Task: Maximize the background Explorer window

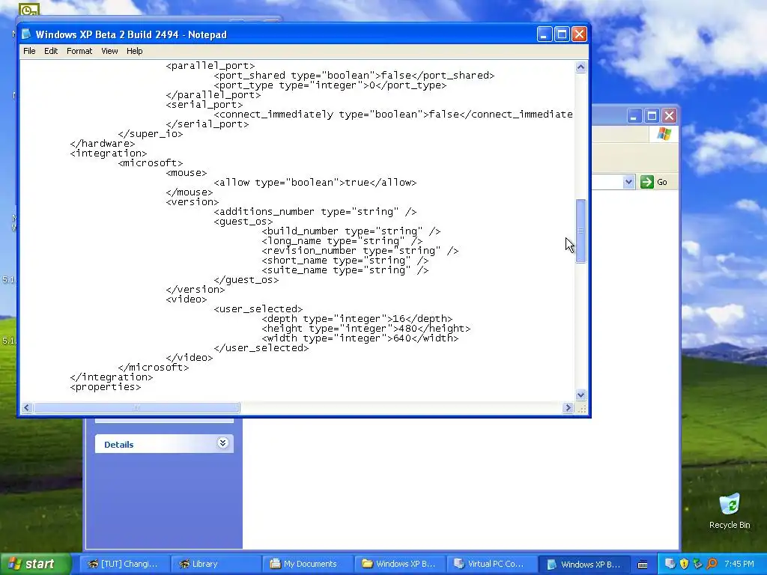Action: (652, 116)
